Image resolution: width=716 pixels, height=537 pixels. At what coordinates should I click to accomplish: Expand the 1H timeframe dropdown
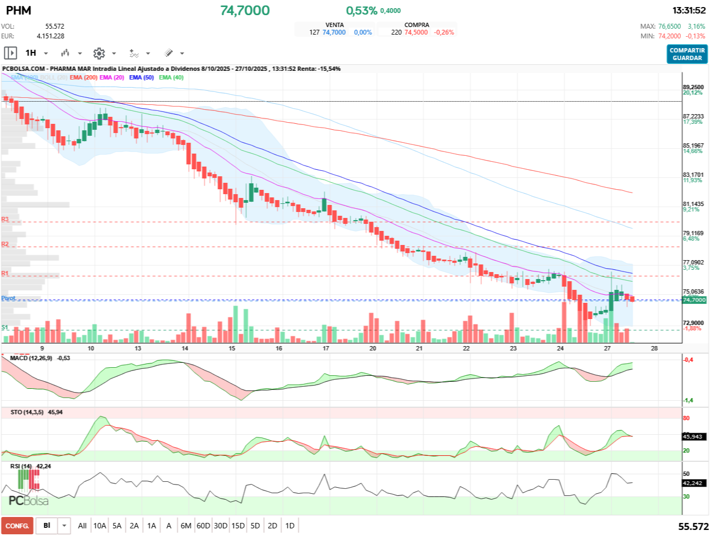click(46, 53)
